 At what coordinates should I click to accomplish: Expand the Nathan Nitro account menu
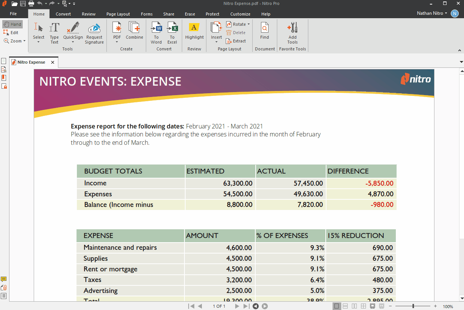point(432,13)
